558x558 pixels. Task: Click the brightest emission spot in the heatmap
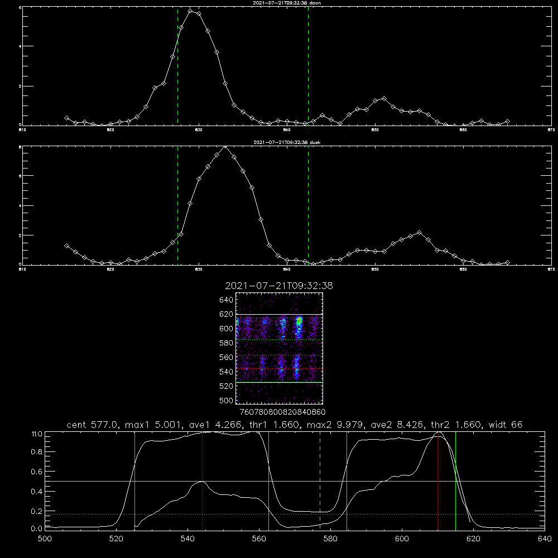click(x=299, y=320)
